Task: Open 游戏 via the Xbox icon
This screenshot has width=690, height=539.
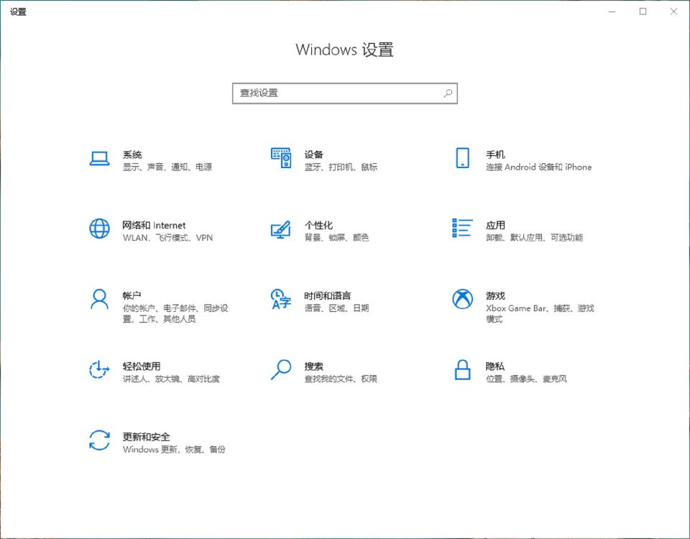Action: point(461,299)
